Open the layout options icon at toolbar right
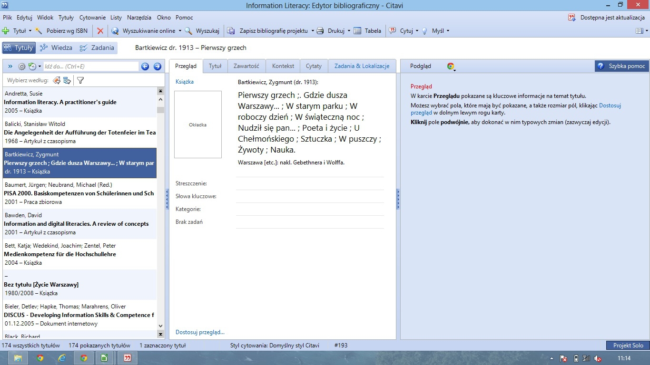This screenshot has height=365, width=650. (640, 31)
